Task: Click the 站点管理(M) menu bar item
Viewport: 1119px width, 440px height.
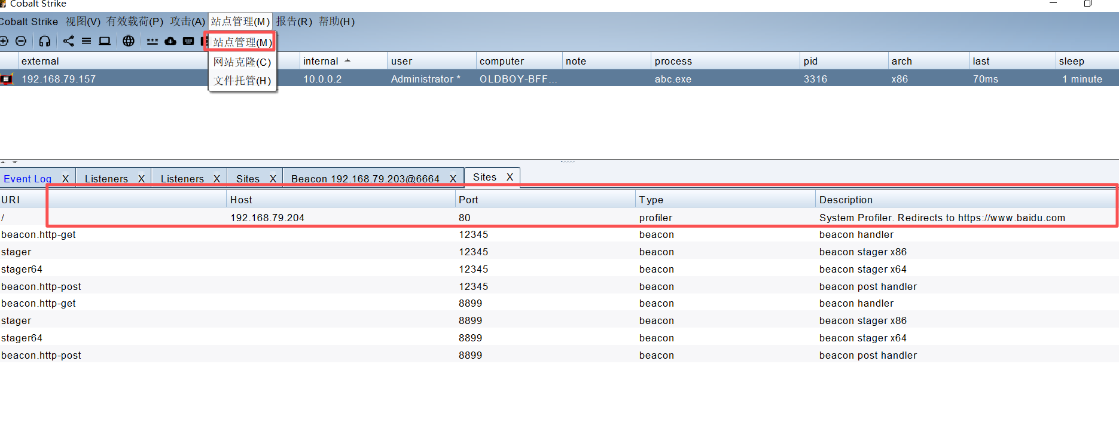Action: [240, 22]
